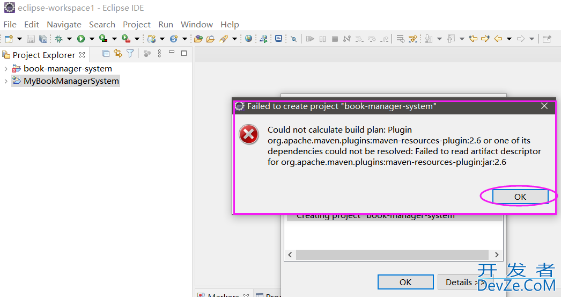Expand the book-manager-system project
This screenshot has width=561, height=297.
coord(6,68)
